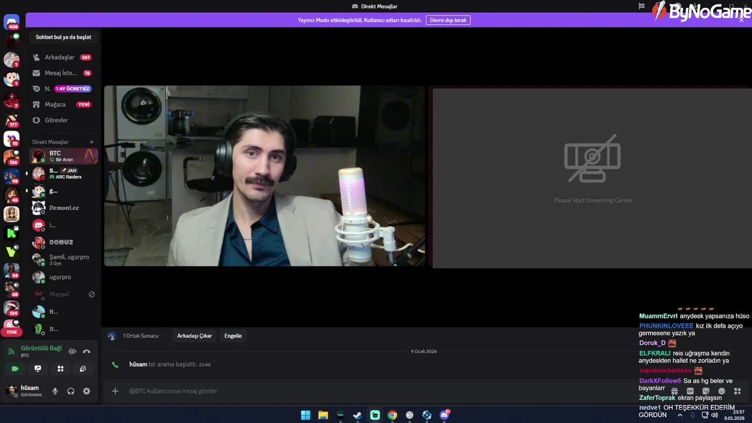Click 'hüsam' call-started message name
752x423 pixels.
(138, 364)
